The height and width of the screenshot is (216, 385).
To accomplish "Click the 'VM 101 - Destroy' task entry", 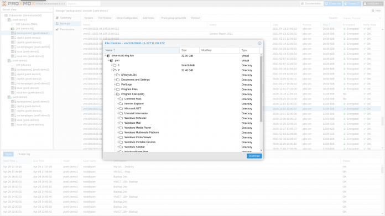I will point(123,167).
